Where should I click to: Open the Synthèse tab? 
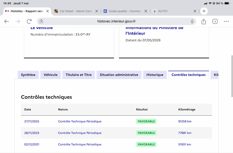pyautogui.click(x=28, y=75)
